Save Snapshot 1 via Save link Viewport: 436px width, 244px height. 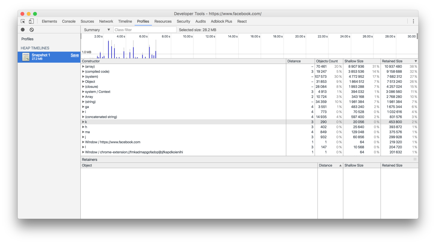pos(75,55)
